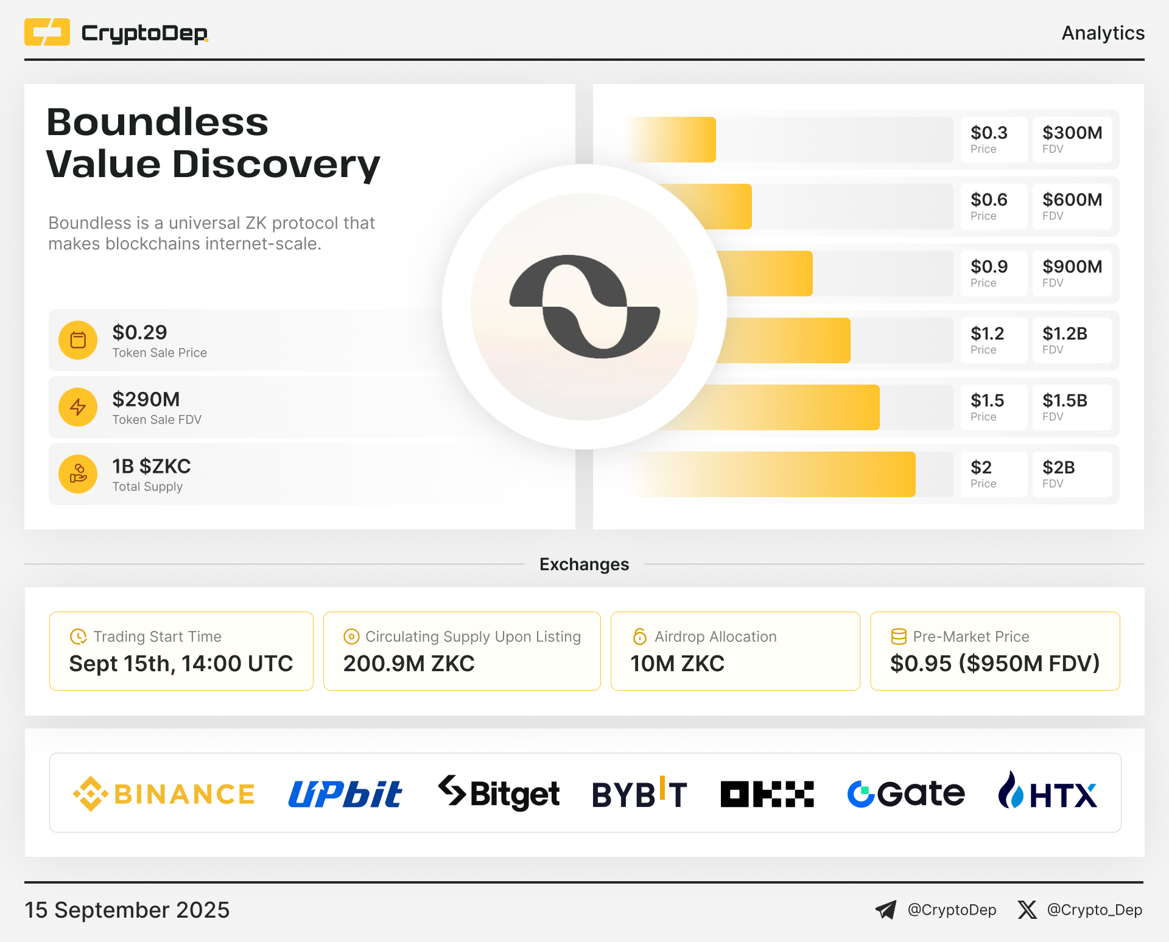This screenshot has height=942, width=1169.
Task: Click the $0.9 Price cell
Action: (994, 273)
